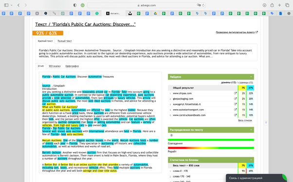Open the downloads icon in the toolbar
Image resolution: width=293 pixels, height=182 pixels.
(x=264, y=5)
